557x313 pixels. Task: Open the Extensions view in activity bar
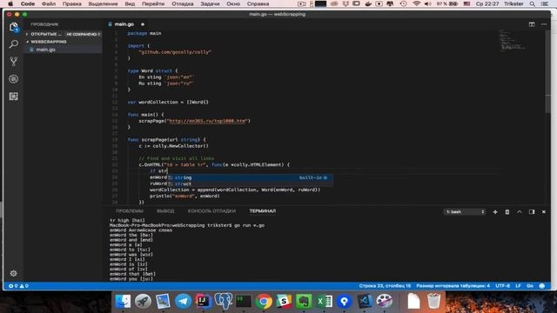pos(14,97)
